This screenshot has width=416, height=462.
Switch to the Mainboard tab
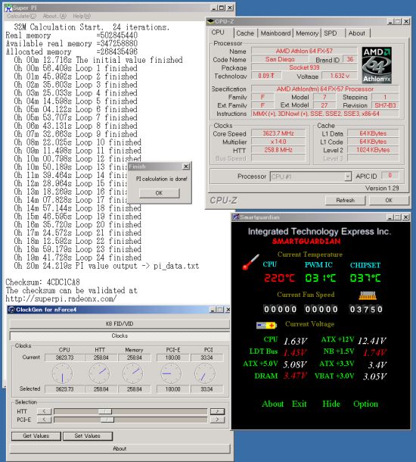[x=275, y=33]
